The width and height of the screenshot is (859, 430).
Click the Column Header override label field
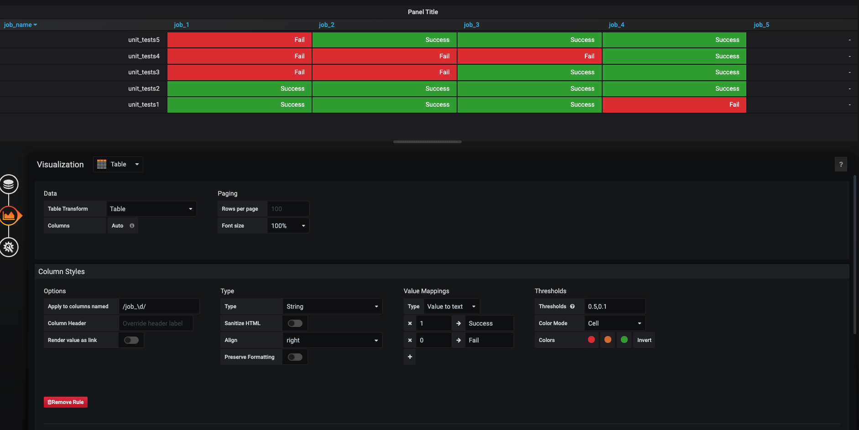pos(156,323)
